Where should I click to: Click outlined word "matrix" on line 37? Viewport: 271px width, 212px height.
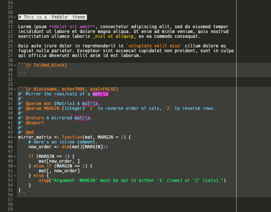coord(90,103)
